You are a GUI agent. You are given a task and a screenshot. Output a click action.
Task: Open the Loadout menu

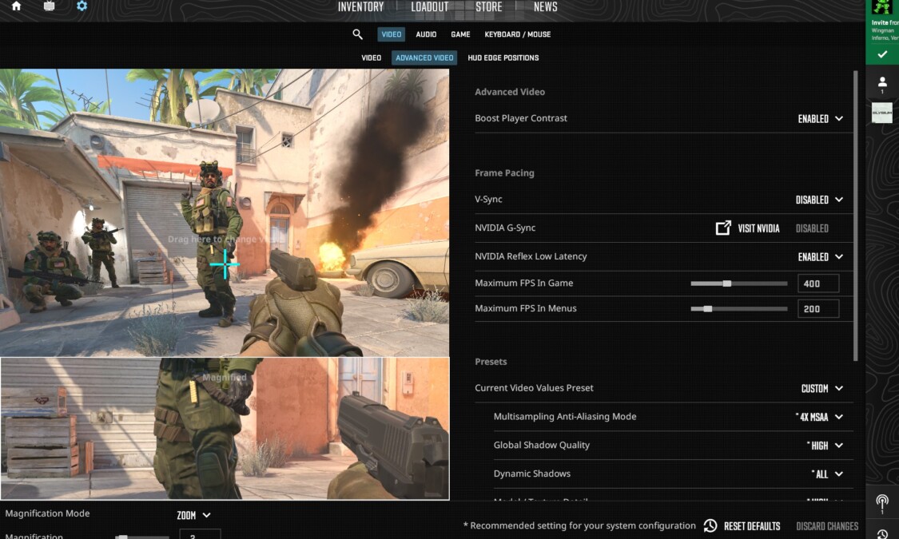pyautogui.click(x=429, y=7)
